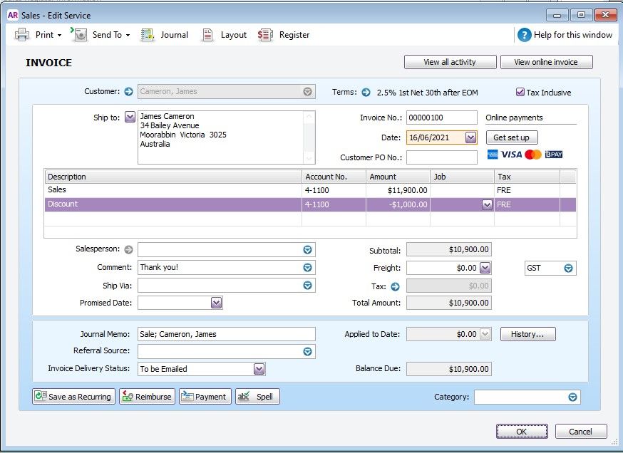
Task: Click the Send To icon
Action: (79, 34)
